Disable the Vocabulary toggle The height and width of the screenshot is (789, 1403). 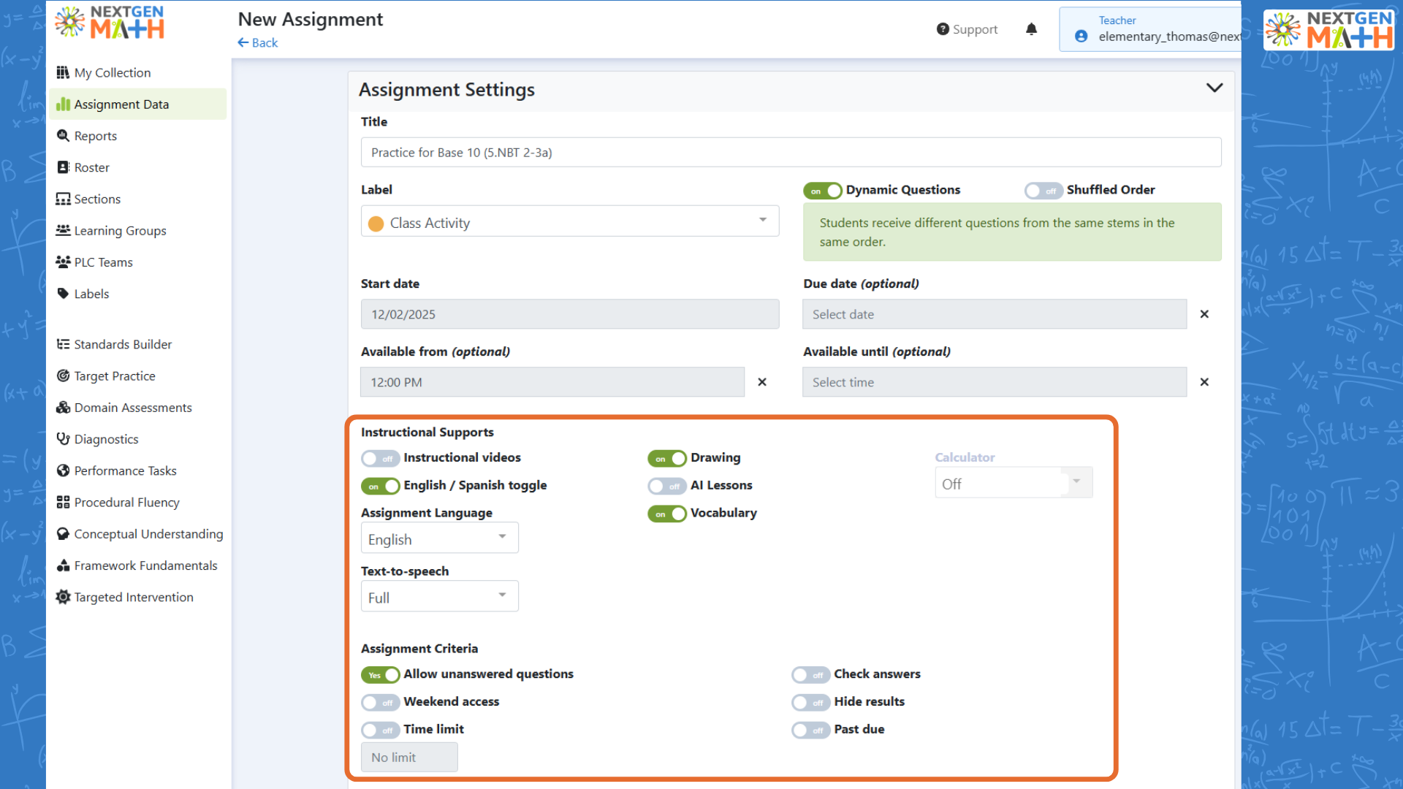point(666,514)
